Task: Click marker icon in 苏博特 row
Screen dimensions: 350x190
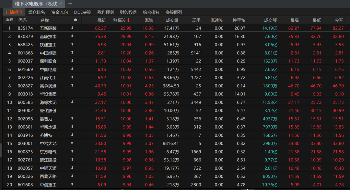Action: (x=72, y=135)
